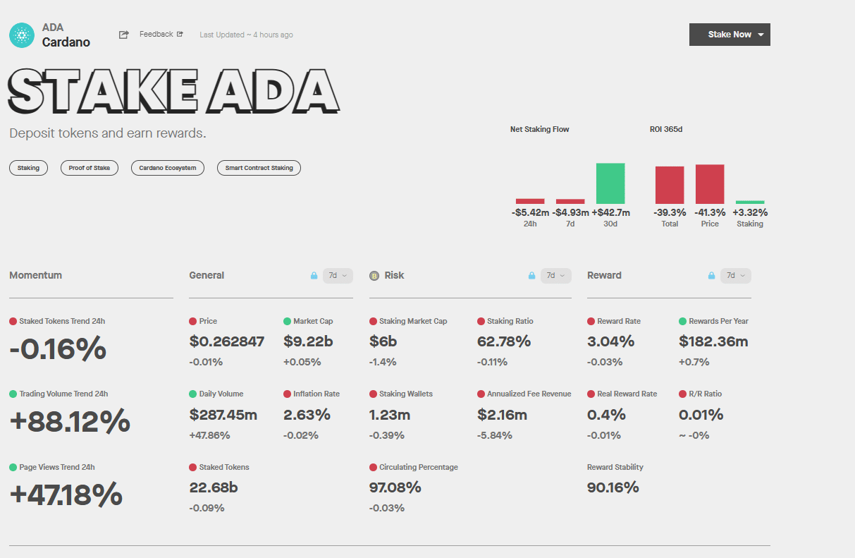855x558 pixels.
Task: Click the Momentum section heading
Action: (x=36, y=275)
